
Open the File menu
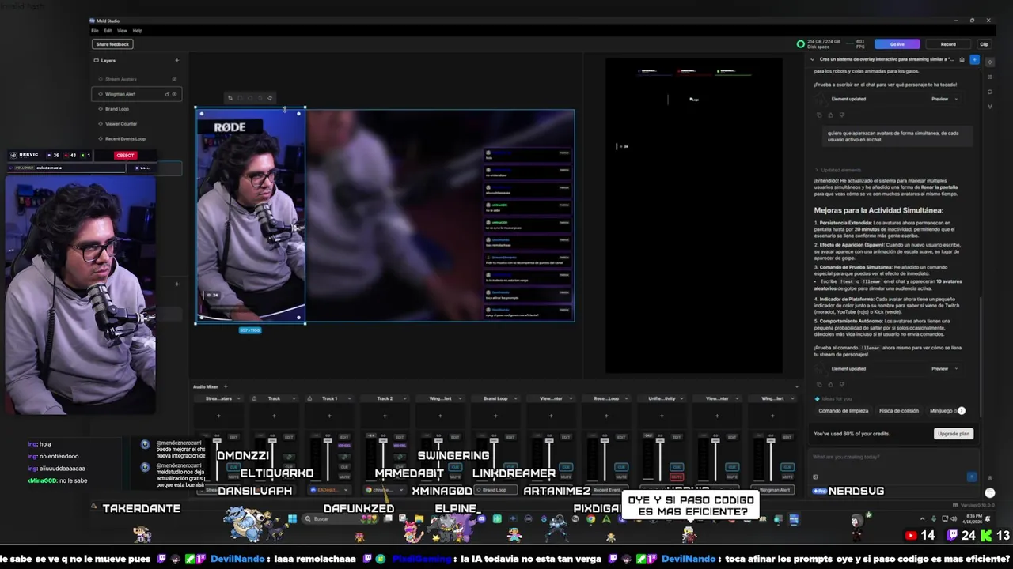pos(95,31)
